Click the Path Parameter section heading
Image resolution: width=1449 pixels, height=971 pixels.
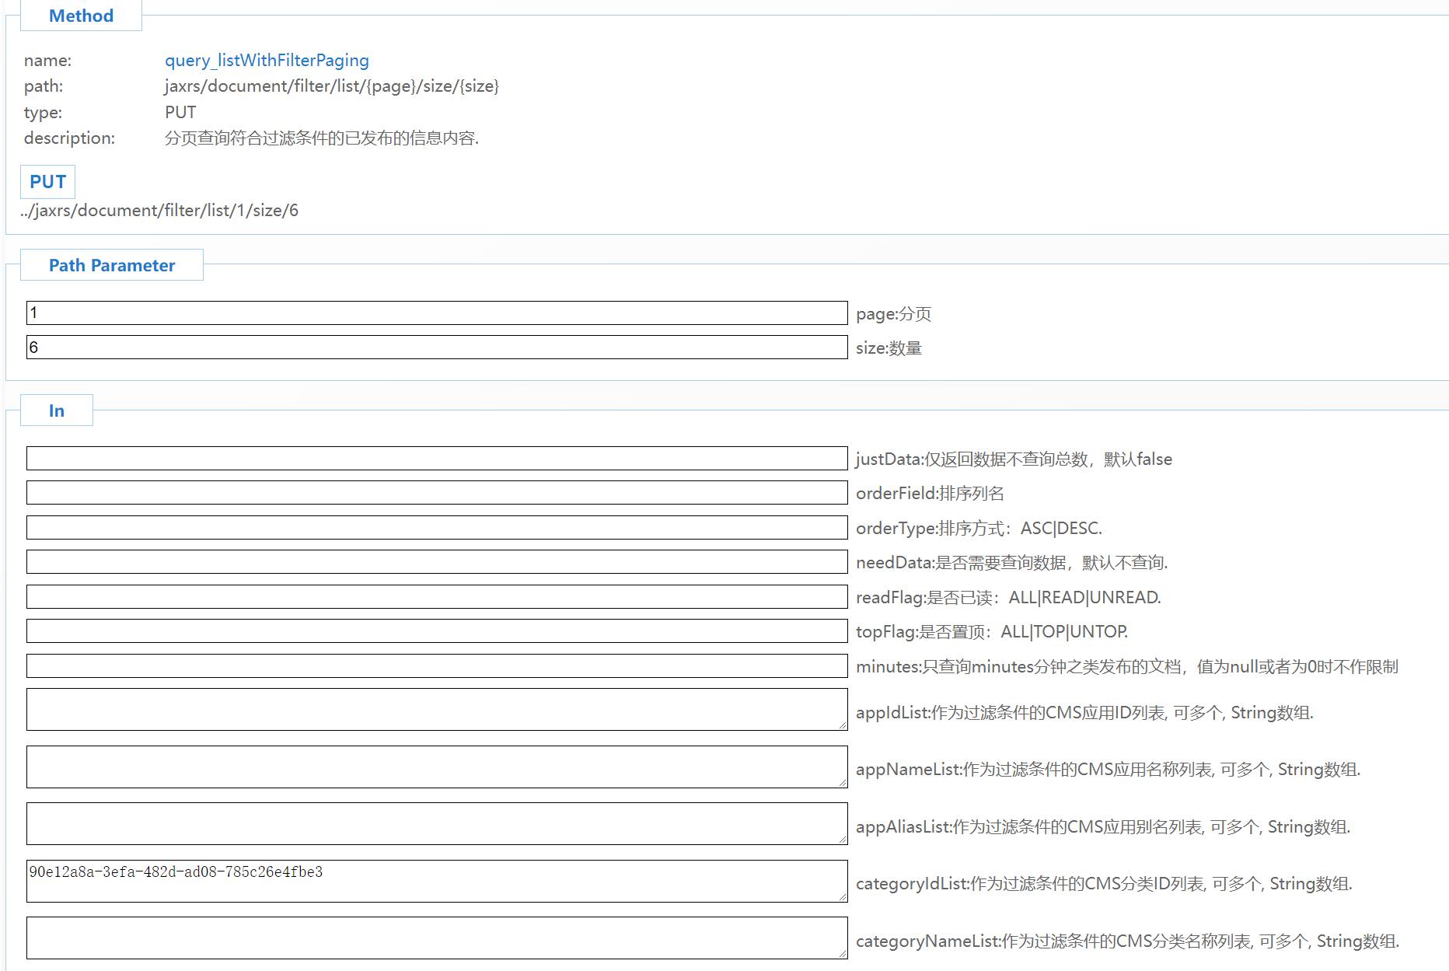112,265
